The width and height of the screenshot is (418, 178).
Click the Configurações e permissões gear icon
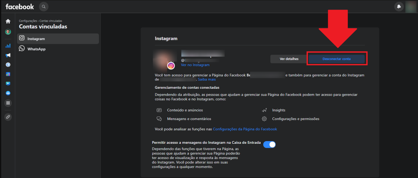tap(264, 119)
